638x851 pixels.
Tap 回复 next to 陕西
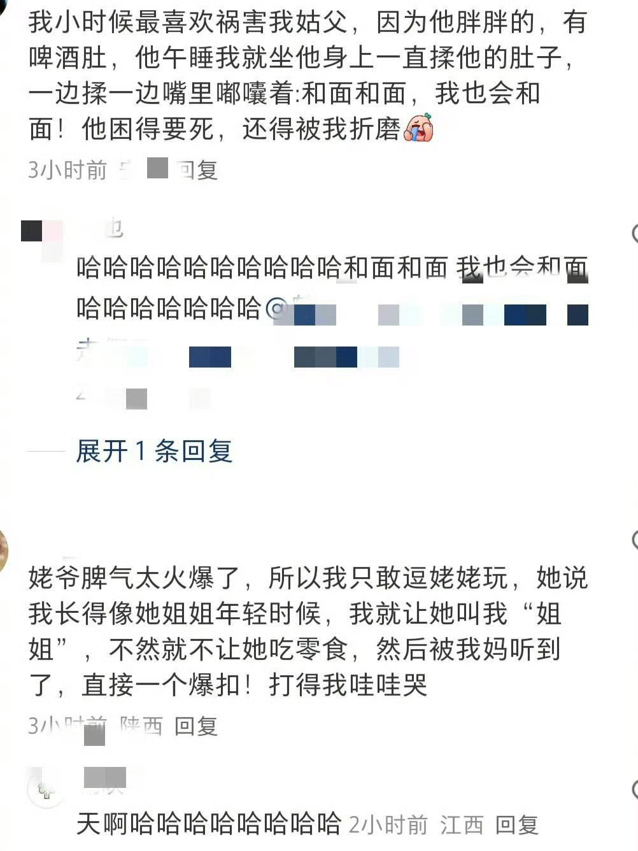pyautogui.click(x=197, y=726)
